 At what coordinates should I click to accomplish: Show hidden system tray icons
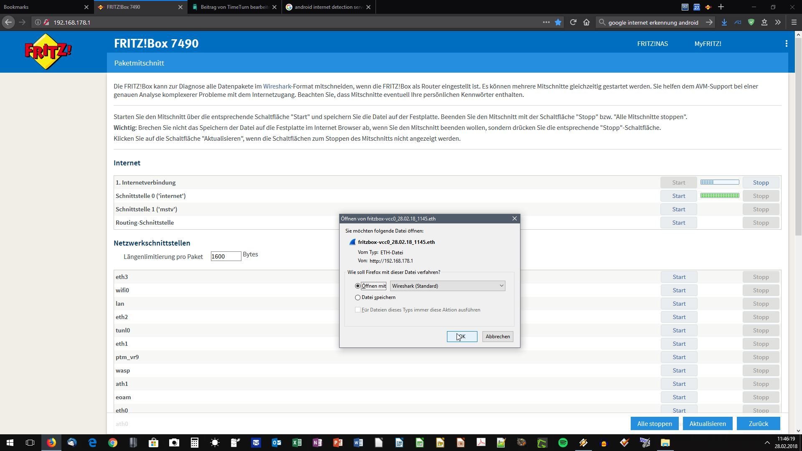767,442
